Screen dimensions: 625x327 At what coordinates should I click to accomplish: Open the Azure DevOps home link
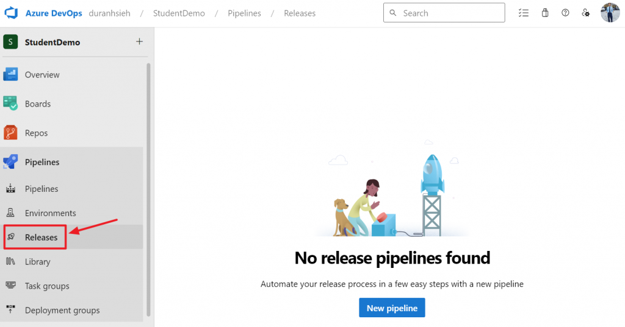(54, 13)
